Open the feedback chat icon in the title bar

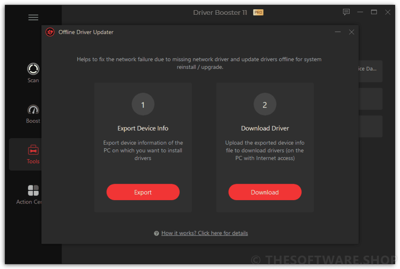[x=346, y=12]
